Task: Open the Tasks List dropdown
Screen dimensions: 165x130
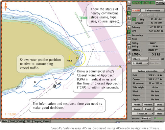Action: [143, 113]
